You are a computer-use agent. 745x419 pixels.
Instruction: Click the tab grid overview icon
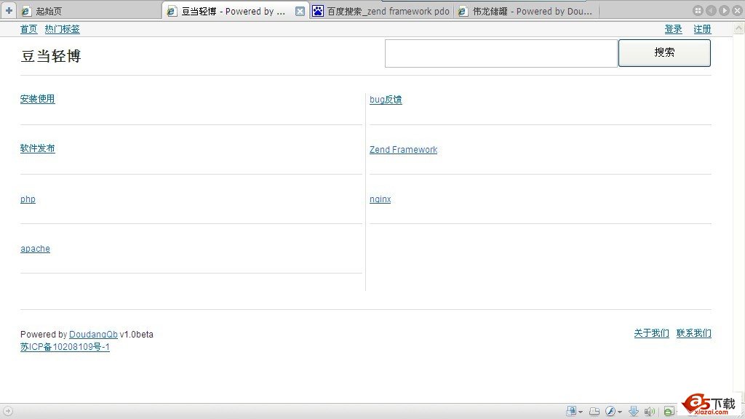tap(698, 10)
